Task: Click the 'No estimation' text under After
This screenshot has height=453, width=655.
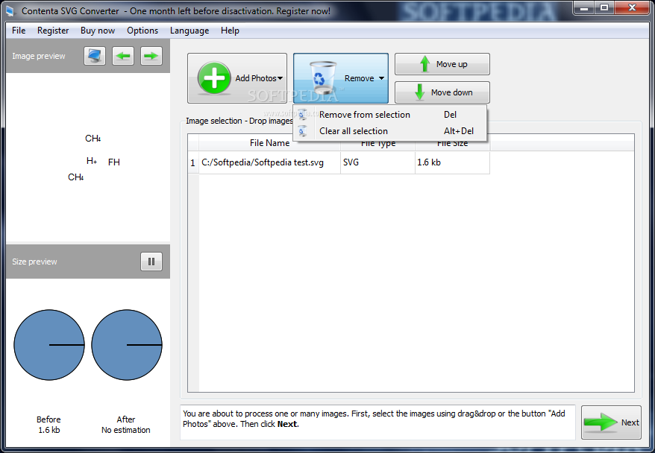Action: [x=126, y=430]
